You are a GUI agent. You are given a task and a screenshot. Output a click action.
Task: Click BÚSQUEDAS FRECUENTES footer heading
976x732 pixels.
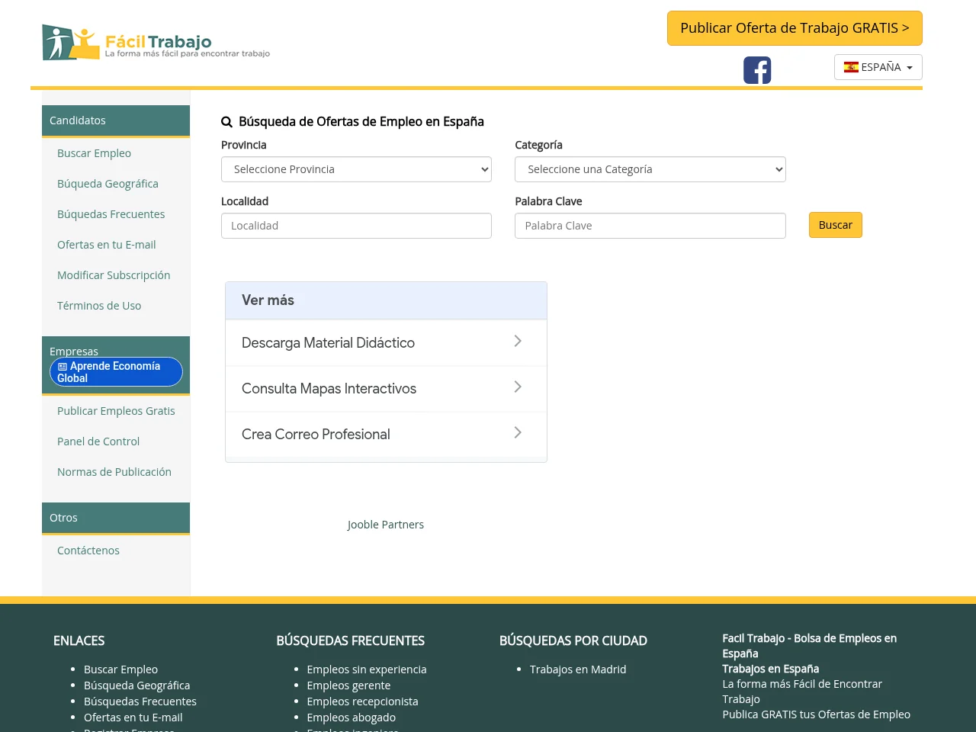(350, 641)
